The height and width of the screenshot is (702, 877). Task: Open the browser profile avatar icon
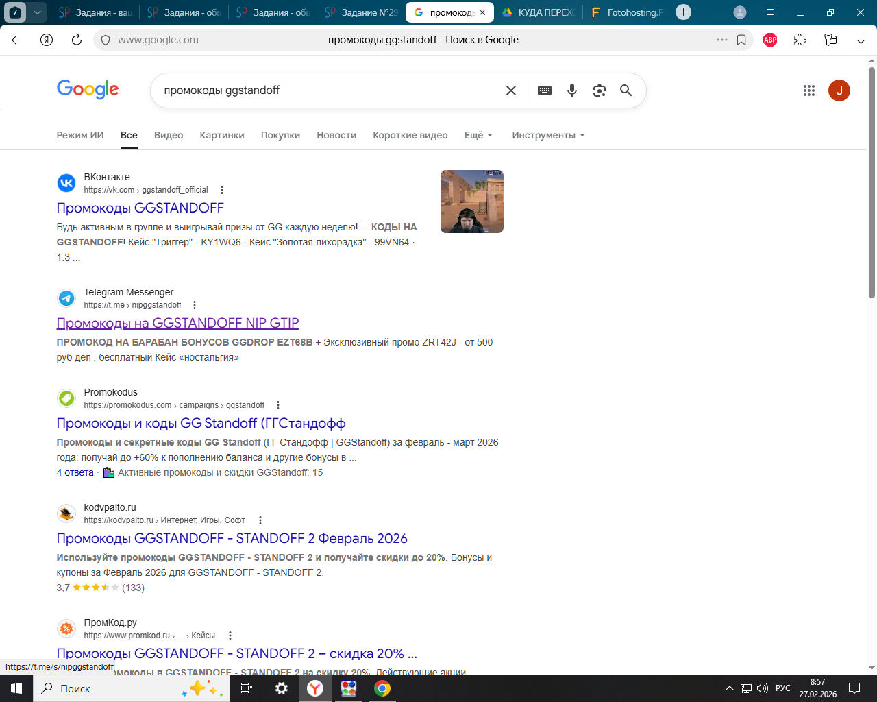[740, 12]
